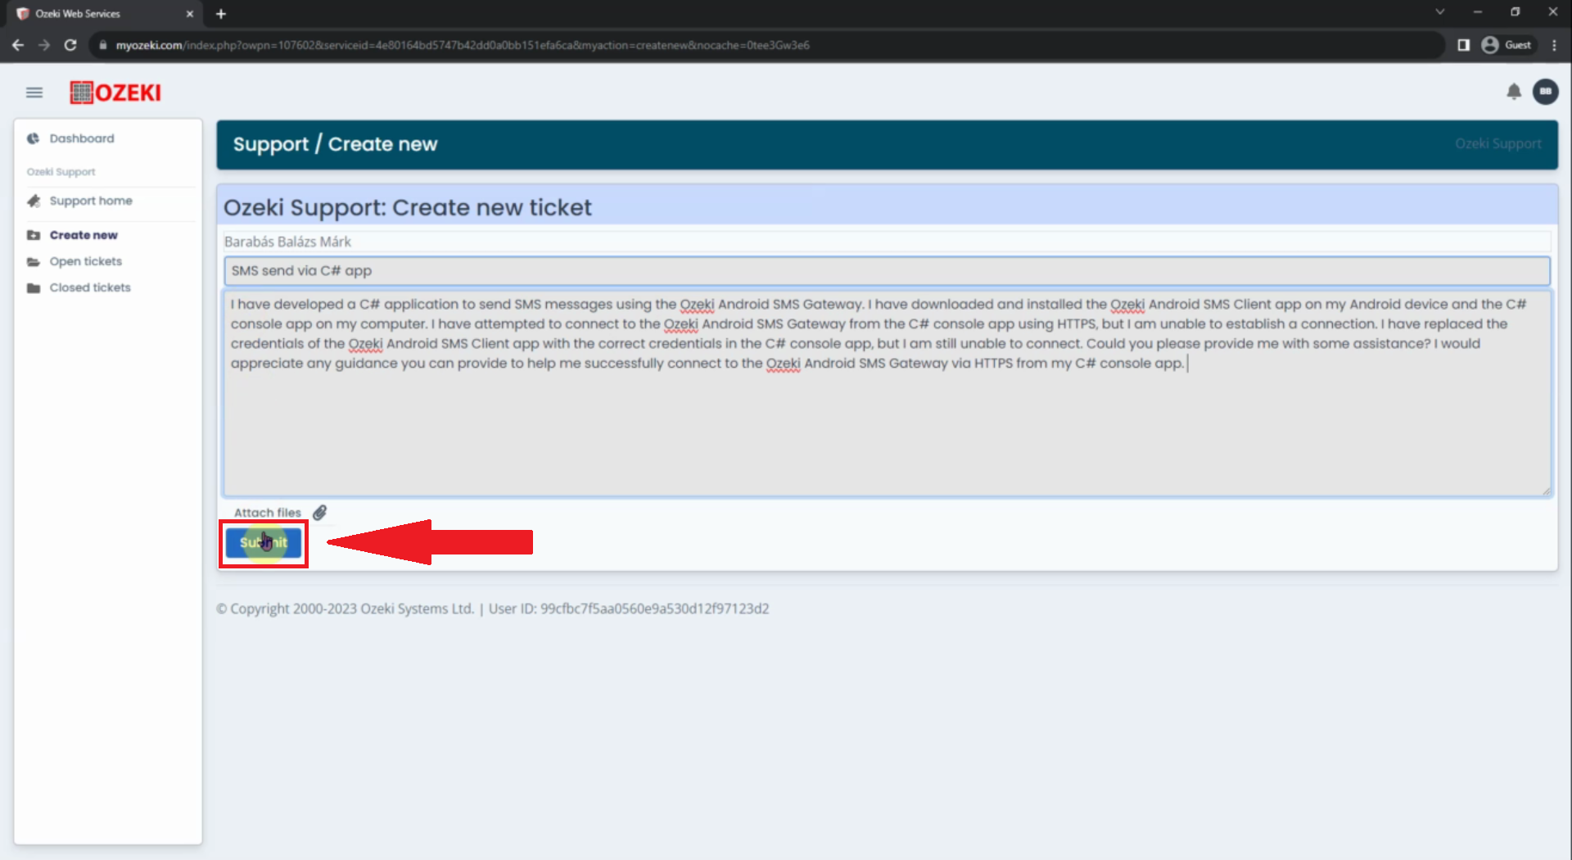
Task: Go back in browser history
Action: click(18, 45)
